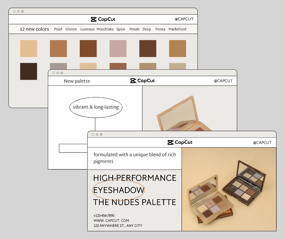Open the '12 new colors' menu item

(x=34, y=29)
